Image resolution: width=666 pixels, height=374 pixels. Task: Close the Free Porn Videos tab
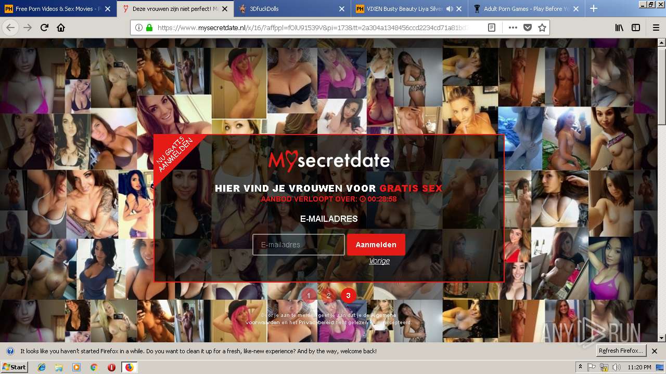107,9
